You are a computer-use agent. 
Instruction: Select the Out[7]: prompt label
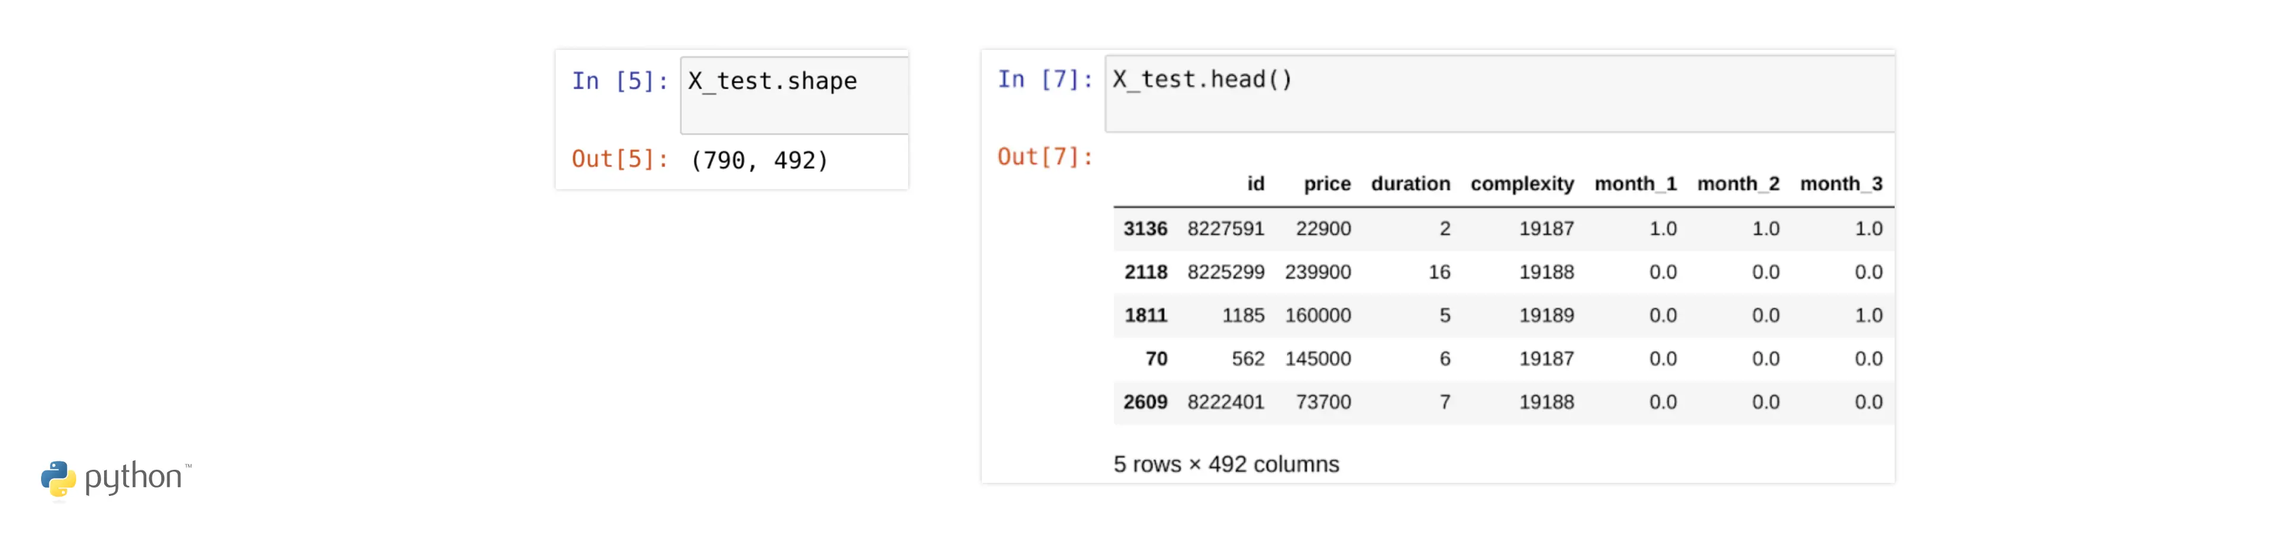[x=1046, y=157]
